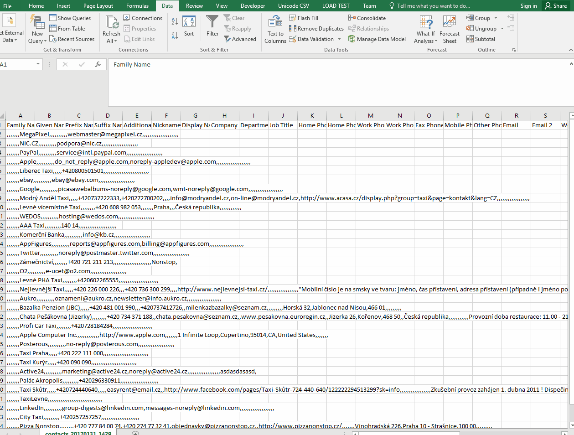
Task: Open the Ungroup dropdown arrow
Action: point(502,29)
